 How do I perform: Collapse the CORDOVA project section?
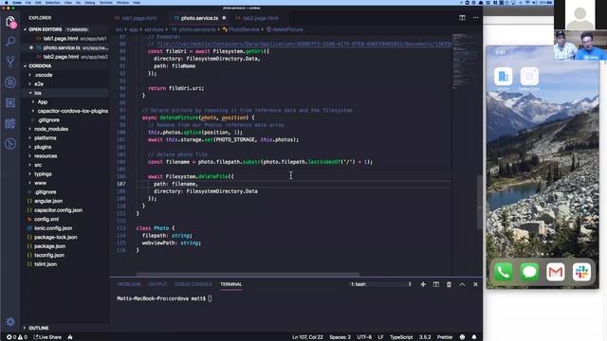40,65
